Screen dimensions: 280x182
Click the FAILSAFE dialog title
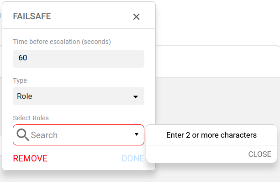[x=32, y=16]
